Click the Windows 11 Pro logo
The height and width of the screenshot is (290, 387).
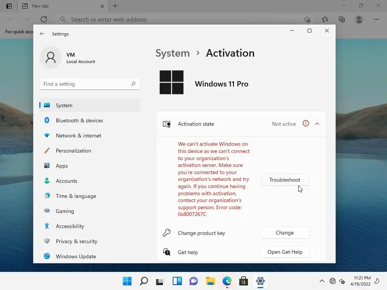tap(172, 82)
